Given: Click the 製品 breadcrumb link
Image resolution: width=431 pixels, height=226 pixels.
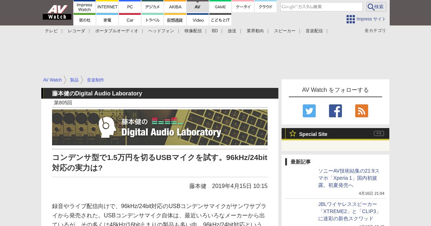Looking at the screenshot, I should 74,80.
